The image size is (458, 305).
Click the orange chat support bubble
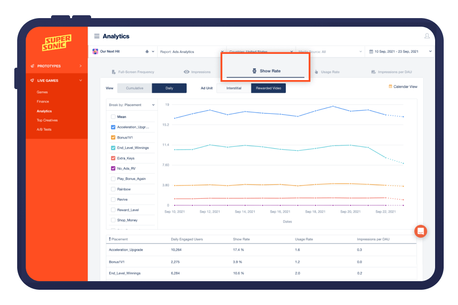click(420, 231)
